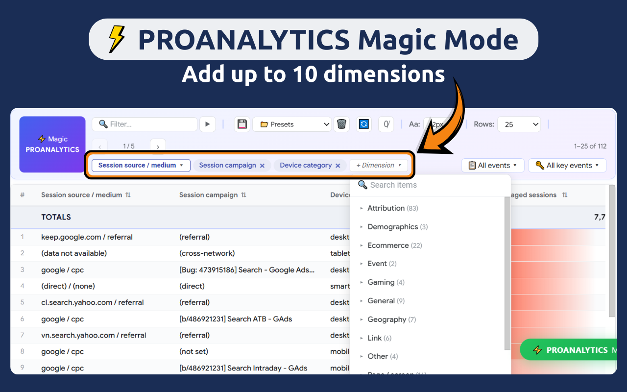Click 'cl.search.yahoo.com / referral' row
This screenshot has width=627, height=392.
click(x=93, y=302)
